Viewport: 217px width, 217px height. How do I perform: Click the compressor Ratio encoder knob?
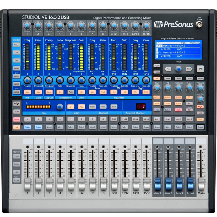(x=60, y=80)
